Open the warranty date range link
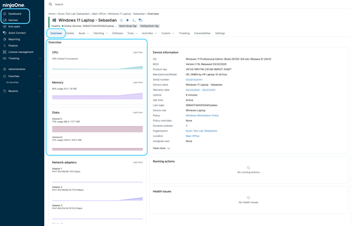Screen dimensions: 351x226 (x=201, y=90)
